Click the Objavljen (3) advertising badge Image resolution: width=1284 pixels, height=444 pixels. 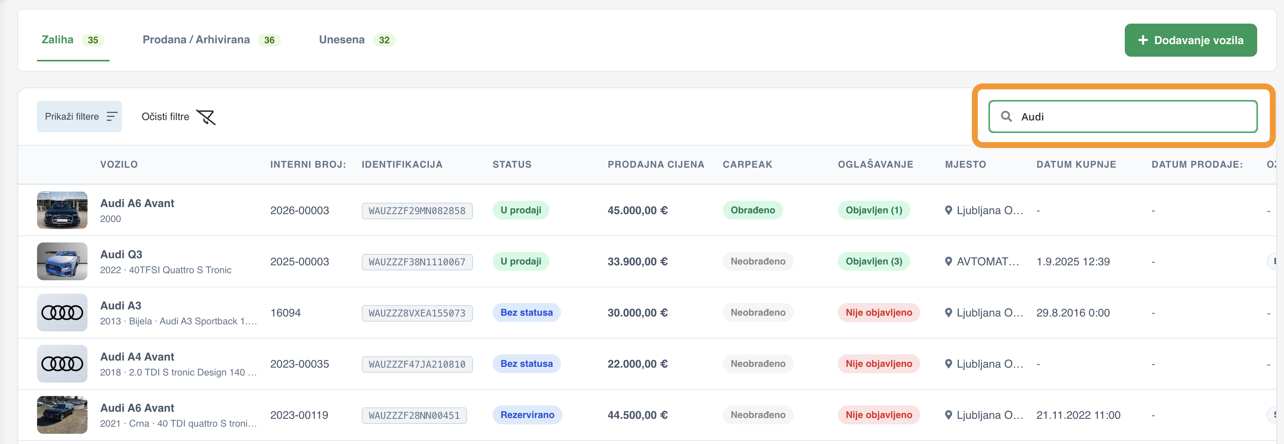[874, 261]
